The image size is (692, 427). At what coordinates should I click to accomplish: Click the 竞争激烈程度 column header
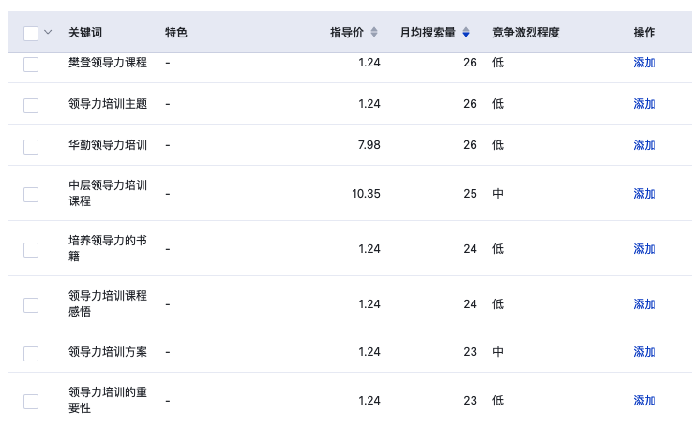click(526, 32)
